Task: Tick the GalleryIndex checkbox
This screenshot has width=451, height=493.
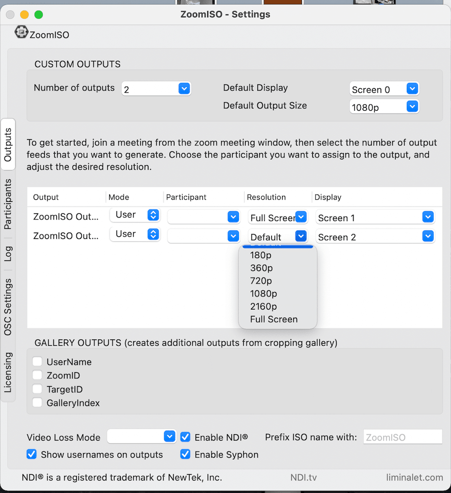Action: coord(38,402)
